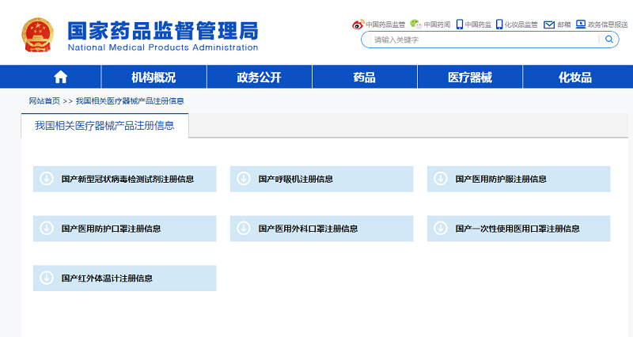Click 中国药品监管 text link

coord(385,25)
